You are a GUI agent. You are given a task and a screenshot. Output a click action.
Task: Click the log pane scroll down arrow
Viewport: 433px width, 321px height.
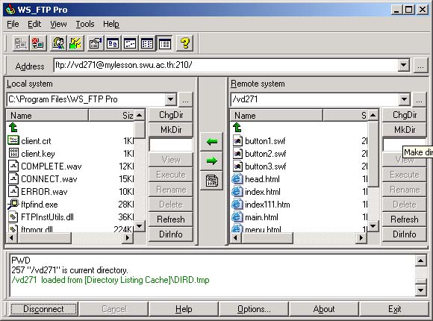[x=420, y=290]
